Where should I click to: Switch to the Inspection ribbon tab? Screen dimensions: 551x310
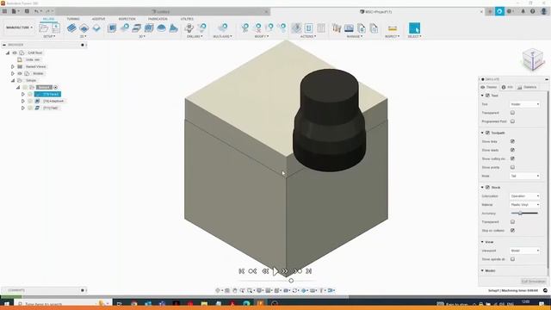127,19
